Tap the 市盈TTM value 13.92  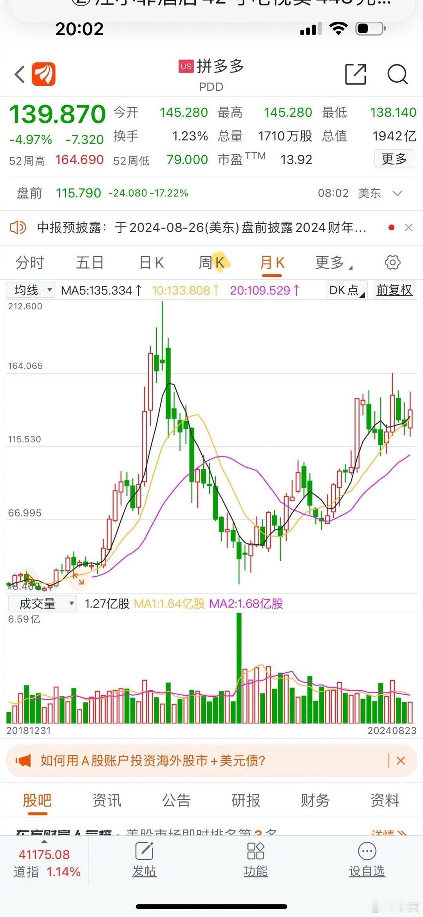[296, 160]
